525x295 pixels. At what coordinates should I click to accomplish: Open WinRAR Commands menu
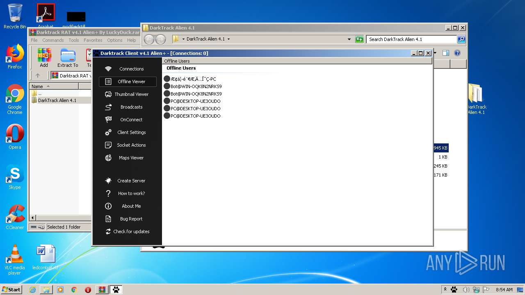click(53, 40)
